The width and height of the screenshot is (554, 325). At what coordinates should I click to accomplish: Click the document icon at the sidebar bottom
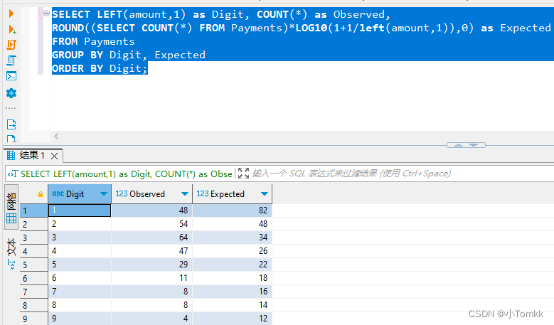tap(11, 139)
